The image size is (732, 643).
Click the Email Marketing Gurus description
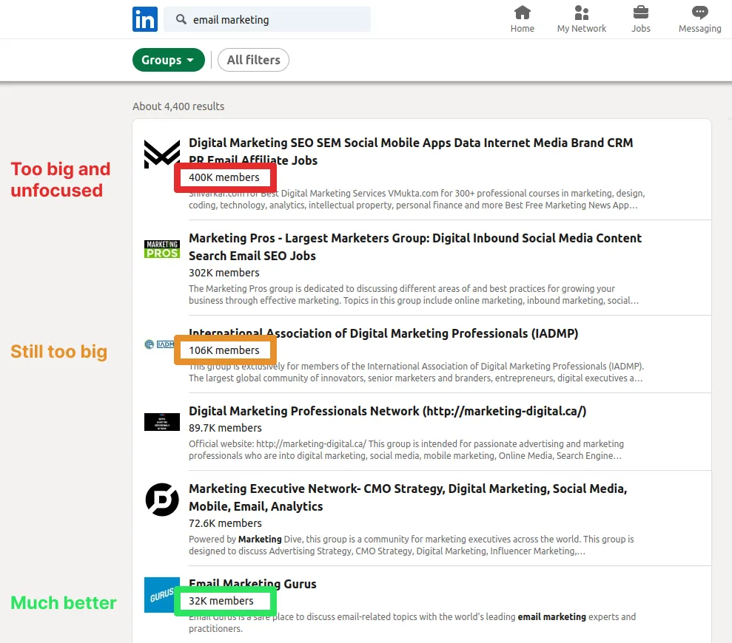412,622
